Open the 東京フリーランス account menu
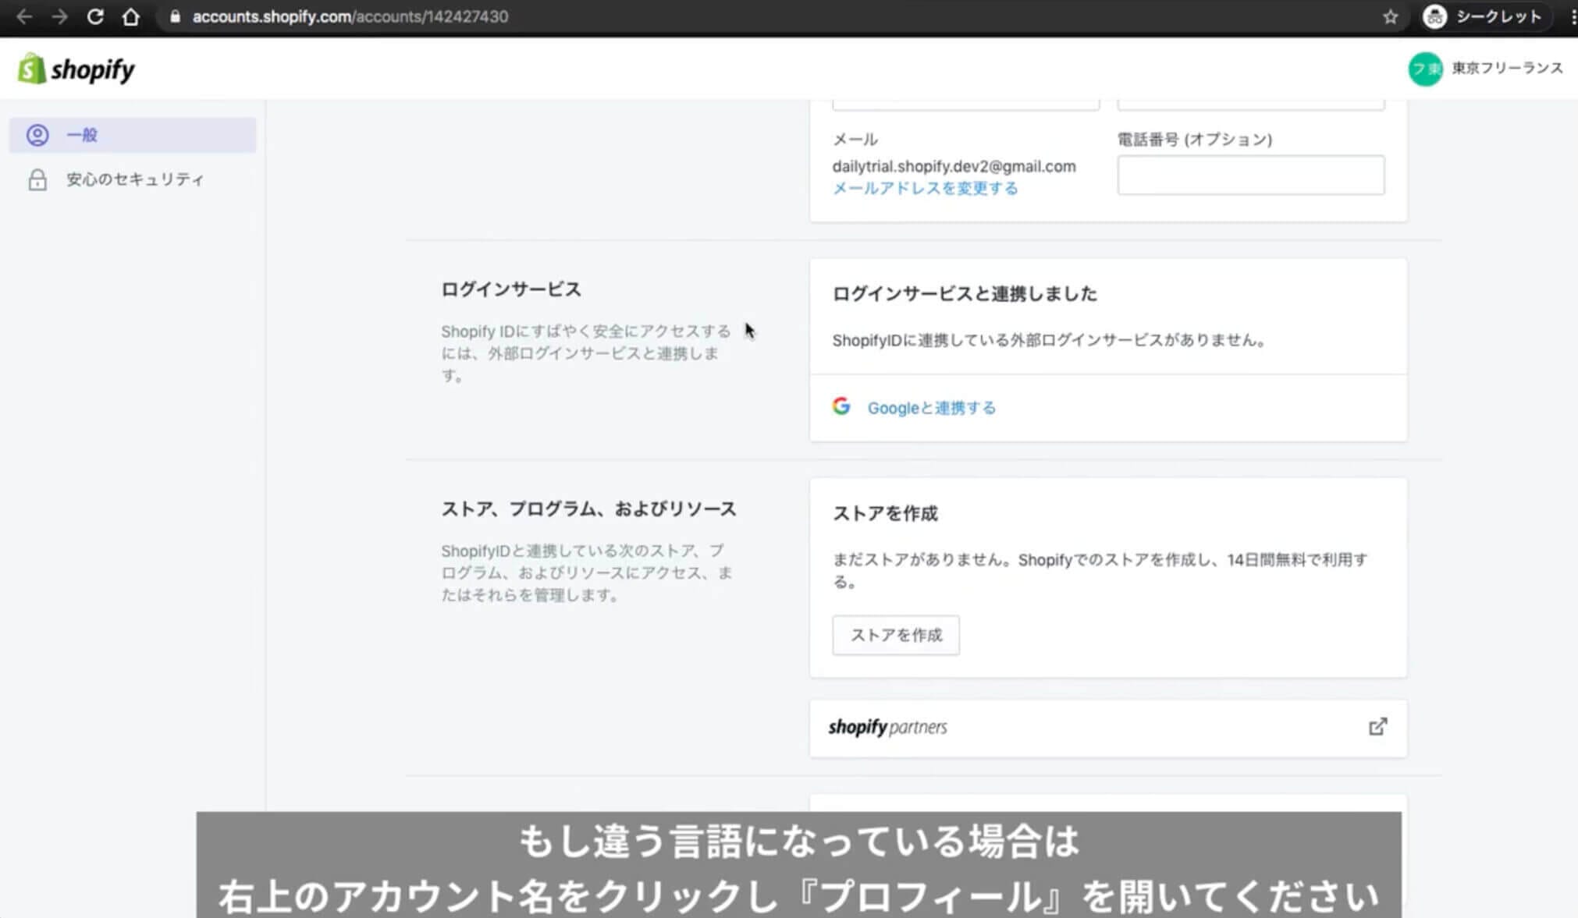The height and width of the screenshot is (918, 1578). click(x=1506, y=69)
